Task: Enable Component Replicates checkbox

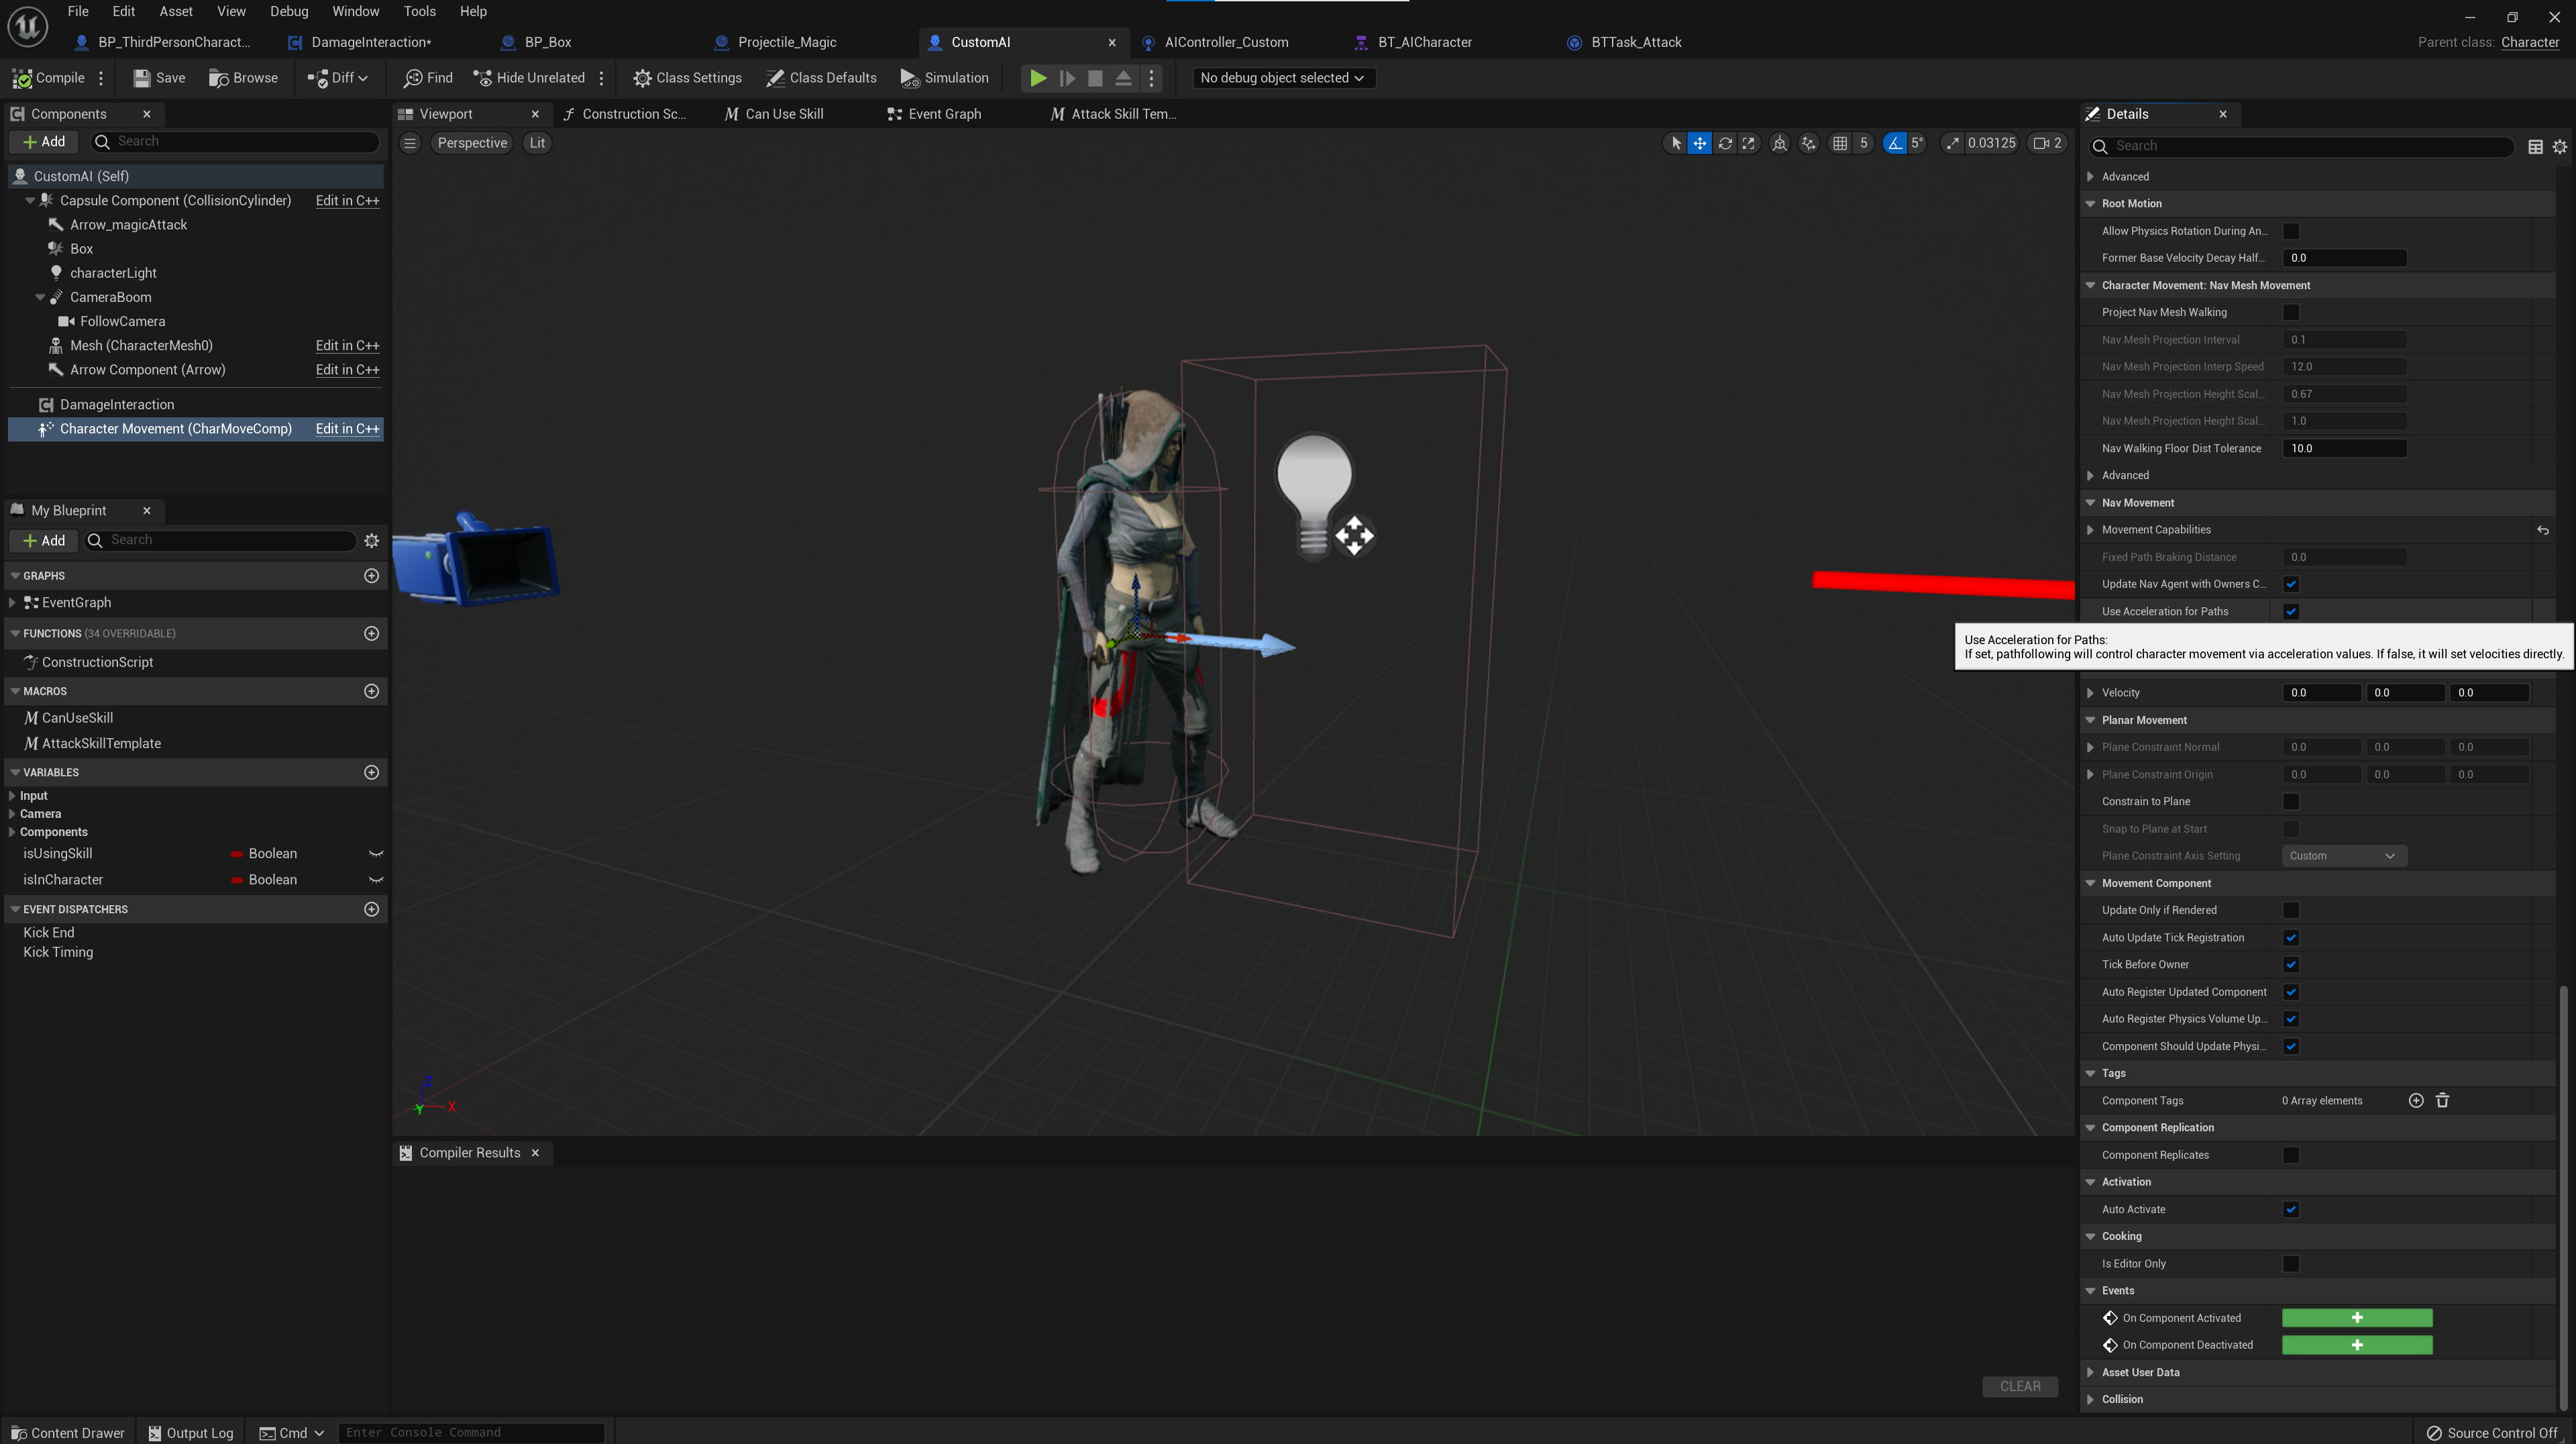Action: coord(2291,1155)
